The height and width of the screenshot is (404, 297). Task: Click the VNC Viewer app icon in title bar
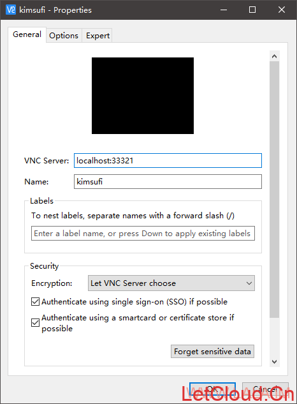click(11, 10)
